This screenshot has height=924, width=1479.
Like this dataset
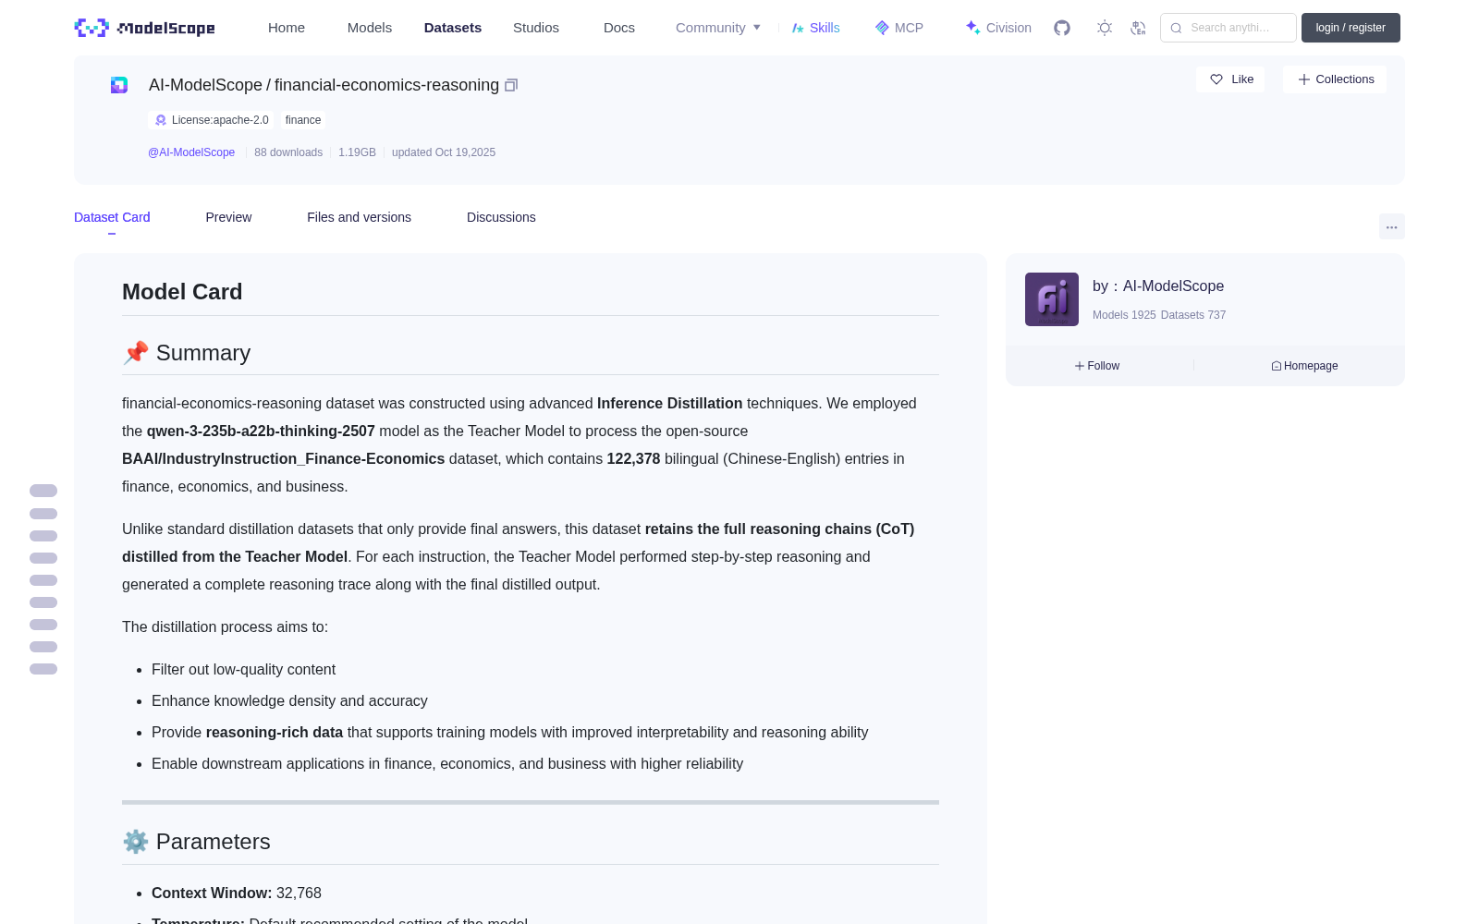(x=1231, y=79)
